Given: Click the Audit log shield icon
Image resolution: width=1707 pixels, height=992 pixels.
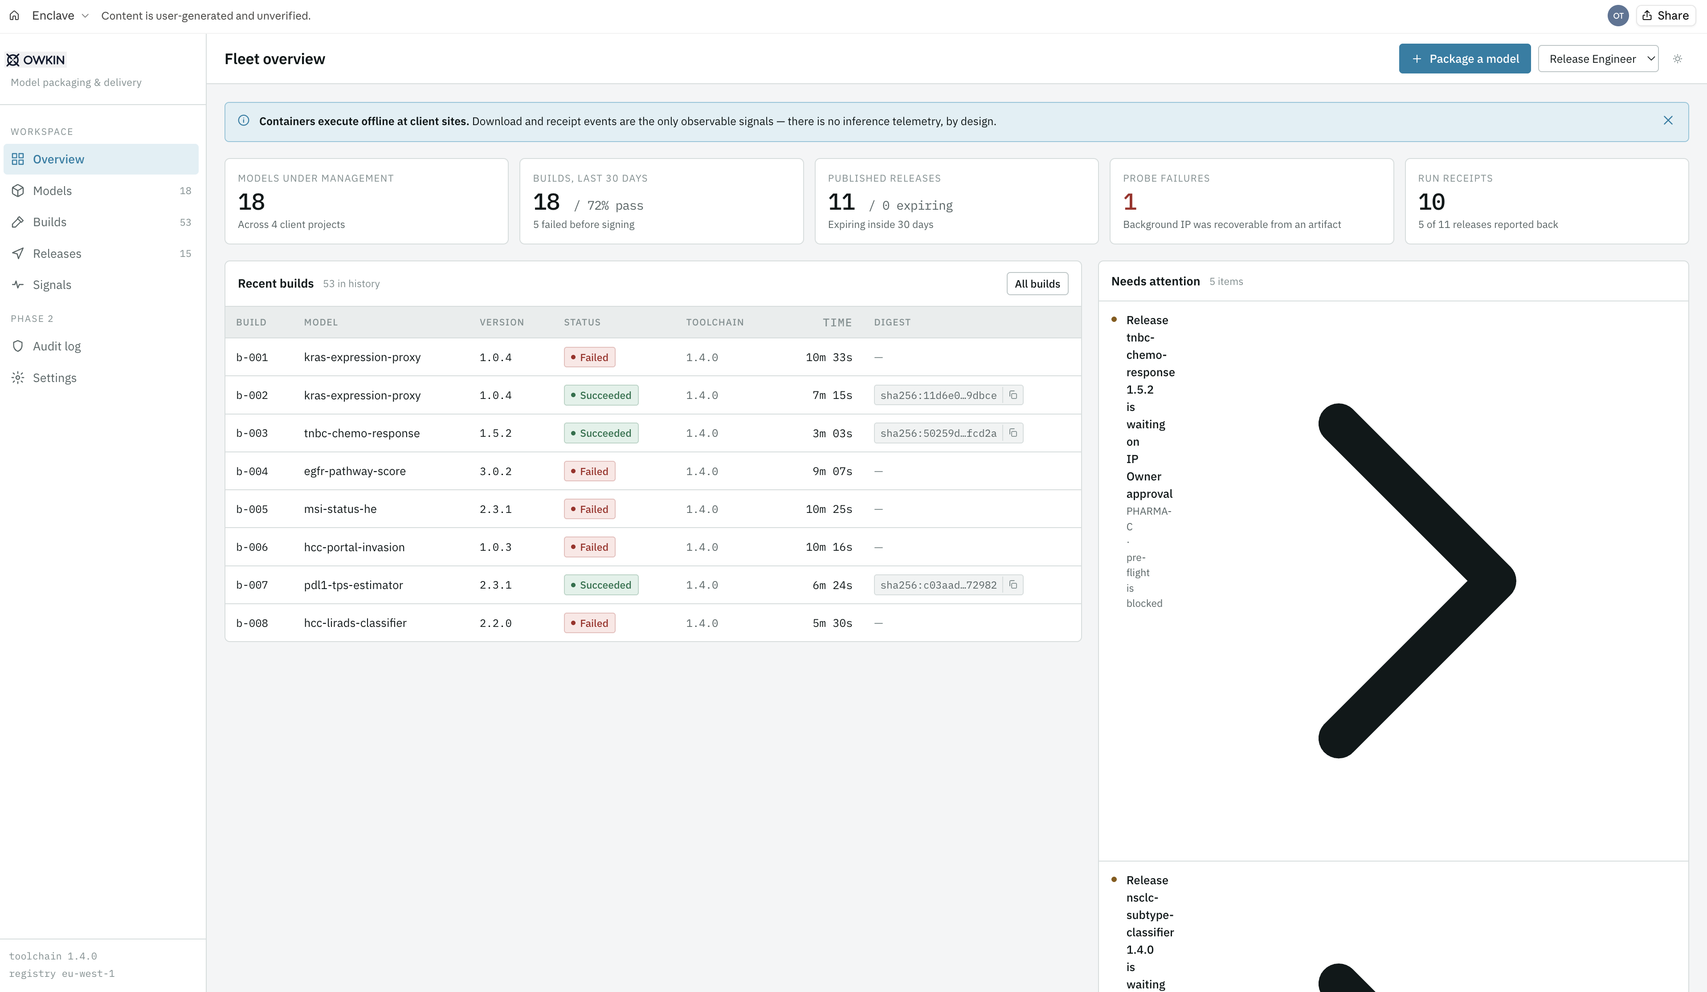Looking at the screenshot, I should (x=18, y=346).
